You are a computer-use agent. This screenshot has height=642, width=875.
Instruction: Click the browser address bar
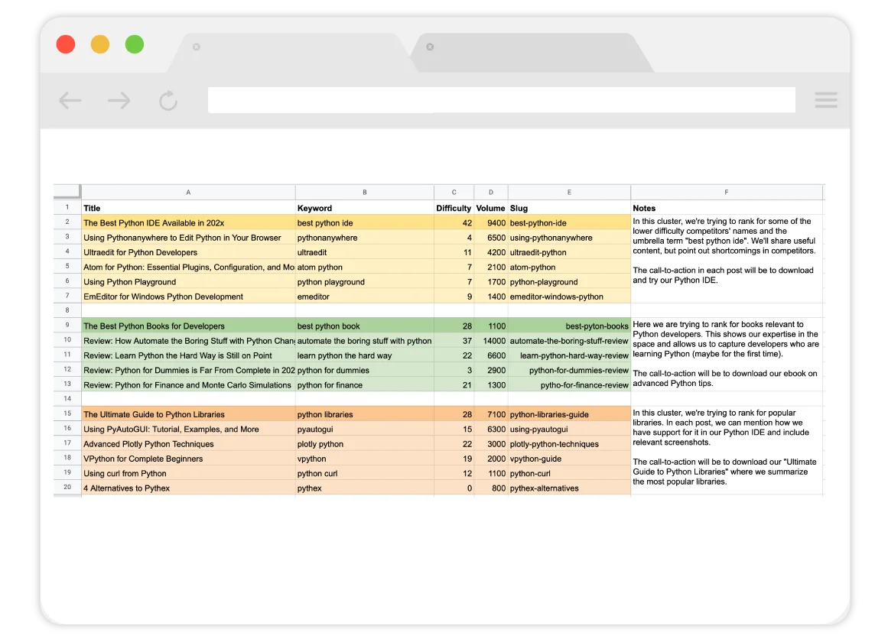pyautogui.click(x=502, y=100)
